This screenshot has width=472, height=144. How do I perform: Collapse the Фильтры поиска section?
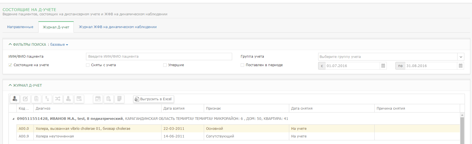coord(10,44)
